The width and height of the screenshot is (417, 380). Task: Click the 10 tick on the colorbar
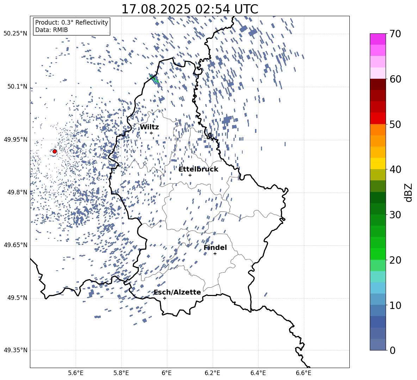pos(395,305)
